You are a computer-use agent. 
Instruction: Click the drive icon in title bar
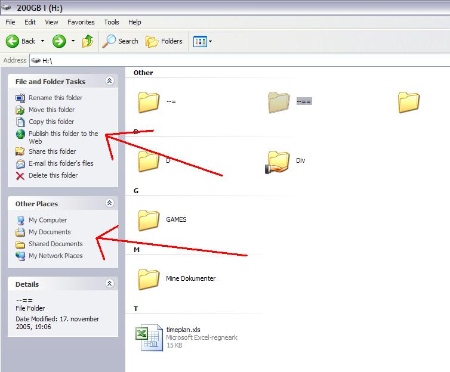pyautogui.click(x=6, y=7)
